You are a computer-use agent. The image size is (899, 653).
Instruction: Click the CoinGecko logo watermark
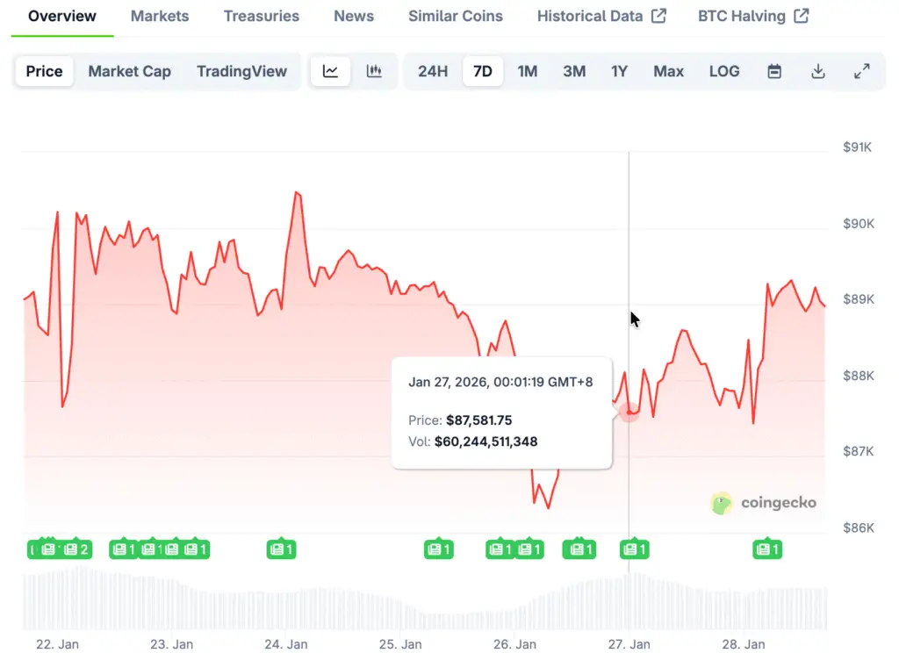pyautogui.click(x=763, y=503)
